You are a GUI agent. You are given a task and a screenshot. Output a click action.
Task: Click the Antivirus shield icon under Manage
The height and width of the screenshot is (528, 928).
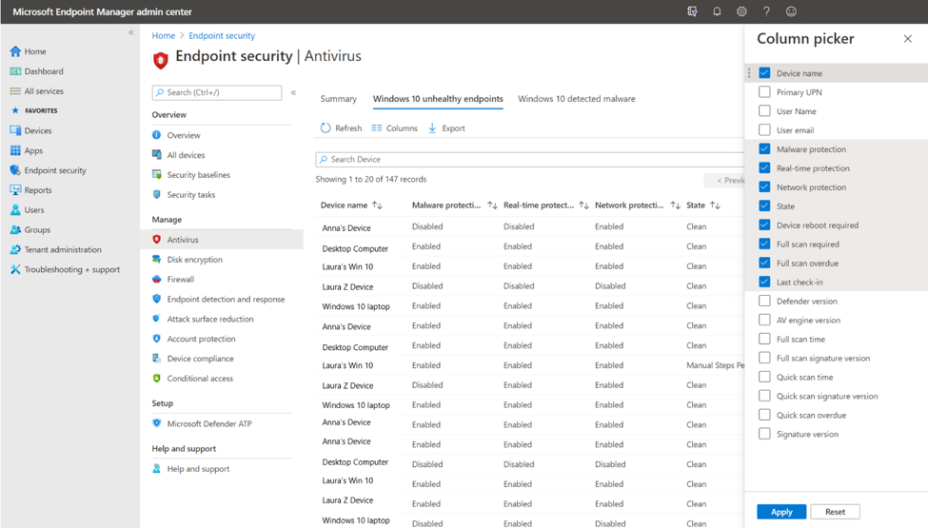(x=157, y=240)
